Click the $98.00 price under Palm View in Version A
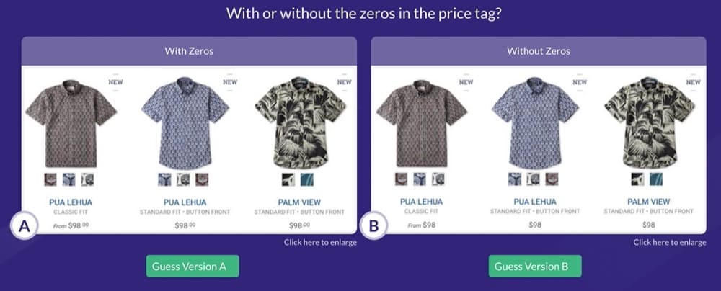The width and height of the screenshot is (721, 291). [x=299, y=225]
